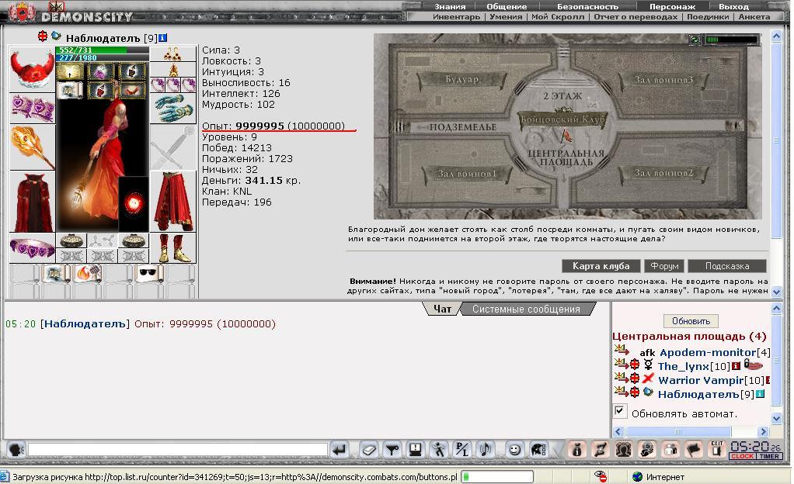Image resolution: width=794 pixels, height=484 pixels.
Task: Click the Карта клуба button
Action: (x=601, y=266)
